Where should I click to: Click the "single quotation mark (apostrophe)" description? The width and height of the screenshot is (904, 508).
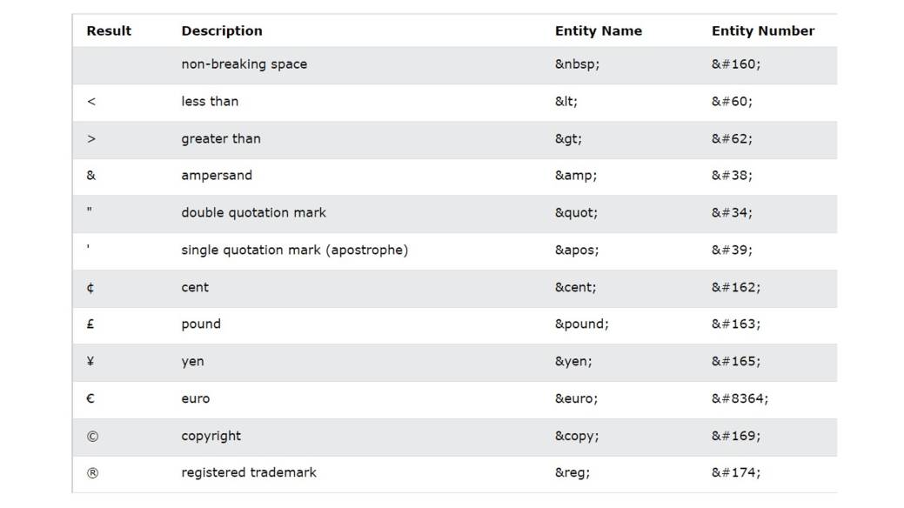[294, 251]
